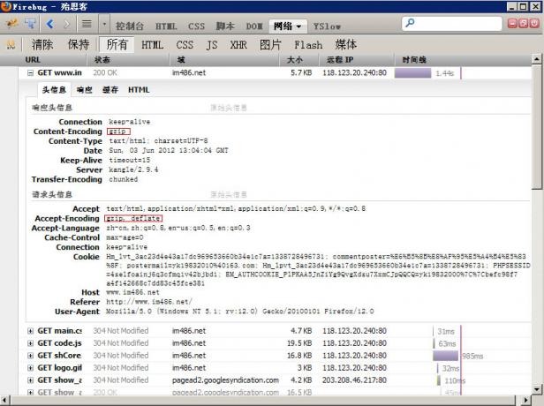Open the DOM tab
Image resolution: width=544 pixels, height=406 pixels.
[x=254, y=26]
